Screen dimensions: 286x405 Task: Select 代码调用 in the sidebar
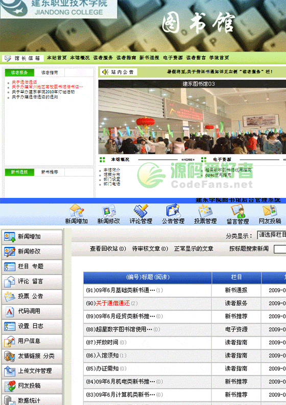coord(32,311)
